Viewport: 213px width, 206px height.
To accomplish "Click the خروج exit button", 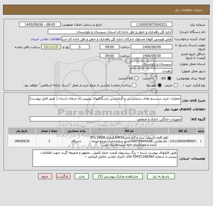I will click(x=45, y=176).
